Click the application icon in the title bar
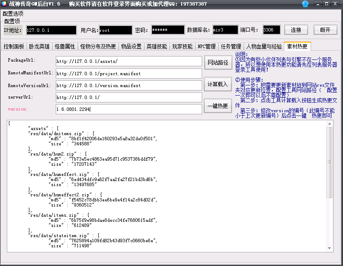Screen dimensions: 343x266 point(4,3)
